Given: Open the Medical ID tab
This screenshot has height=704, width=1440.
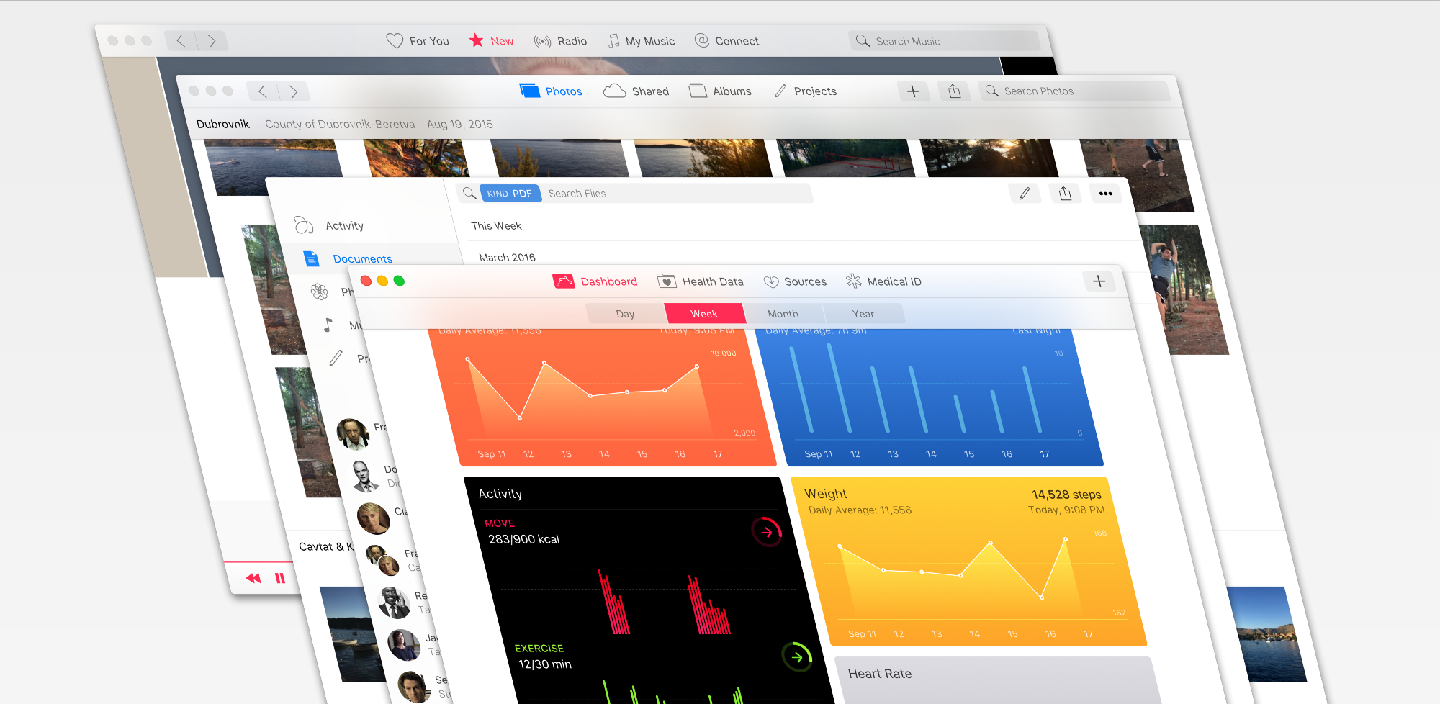Looking at the screenshot, I should pyautogui.click(x=883, y=281).
